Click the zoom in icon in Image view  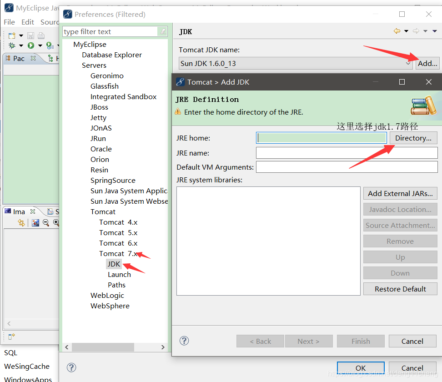coord(56,223)
